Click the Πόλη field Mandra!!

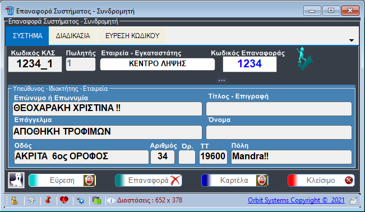click(x=292, y=157)
